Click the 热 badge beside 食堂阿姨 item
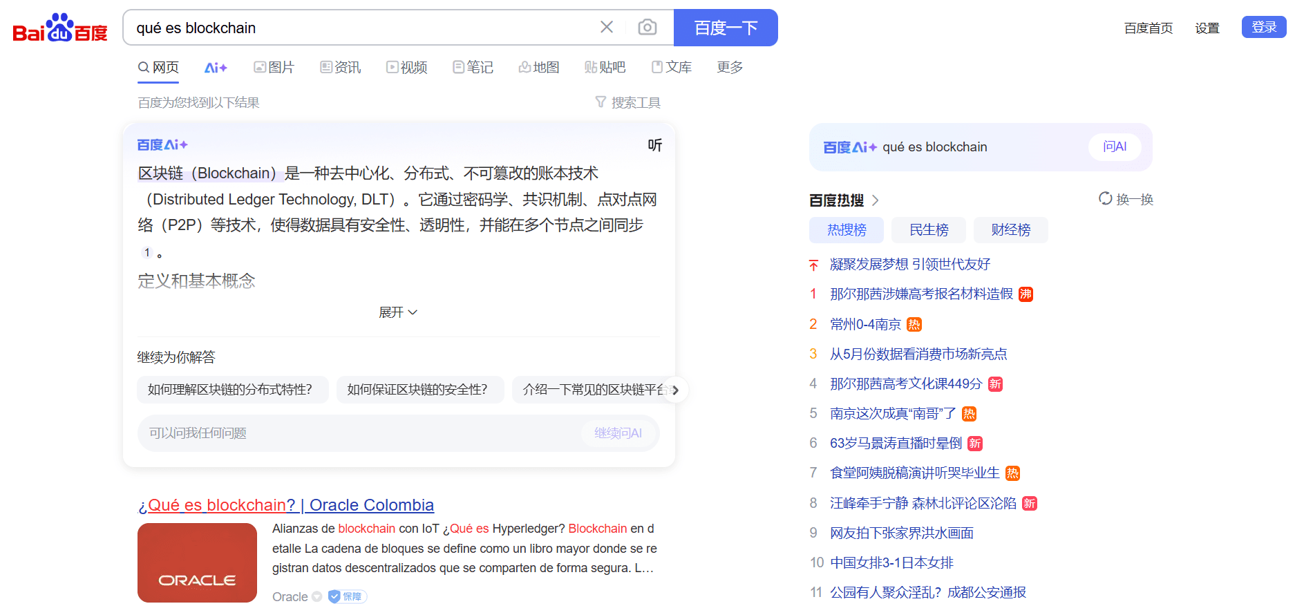This screenshot has width=1304, height=606. coord(1012,473)
